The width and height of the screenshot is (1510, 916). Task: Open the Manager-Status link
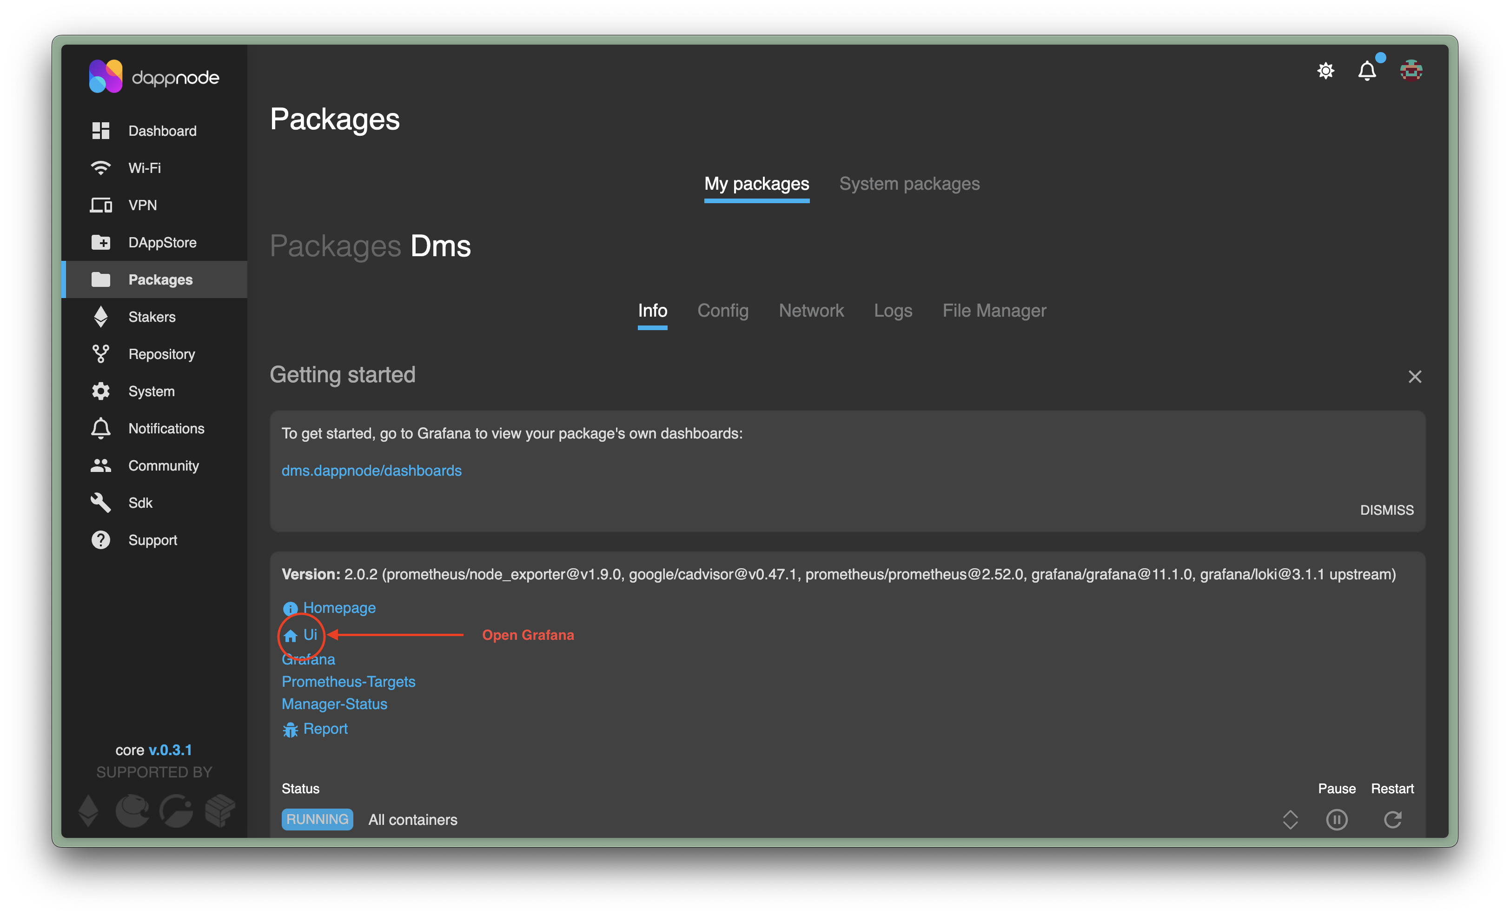coord(334,704)
